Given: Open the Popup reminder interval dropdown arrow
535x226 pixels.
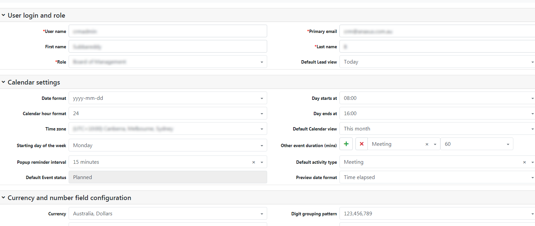Looking at the screenshot, I should 262,162.
